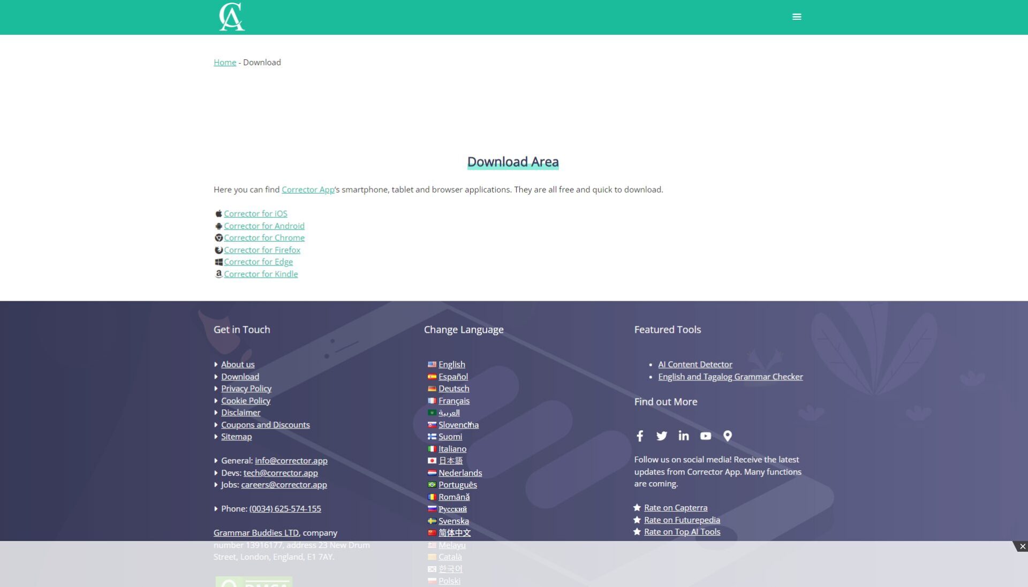Open Corrector for Kindle download link

tap(261, 274)
